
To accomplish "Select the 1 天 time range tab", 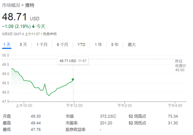I will (7, 45).
